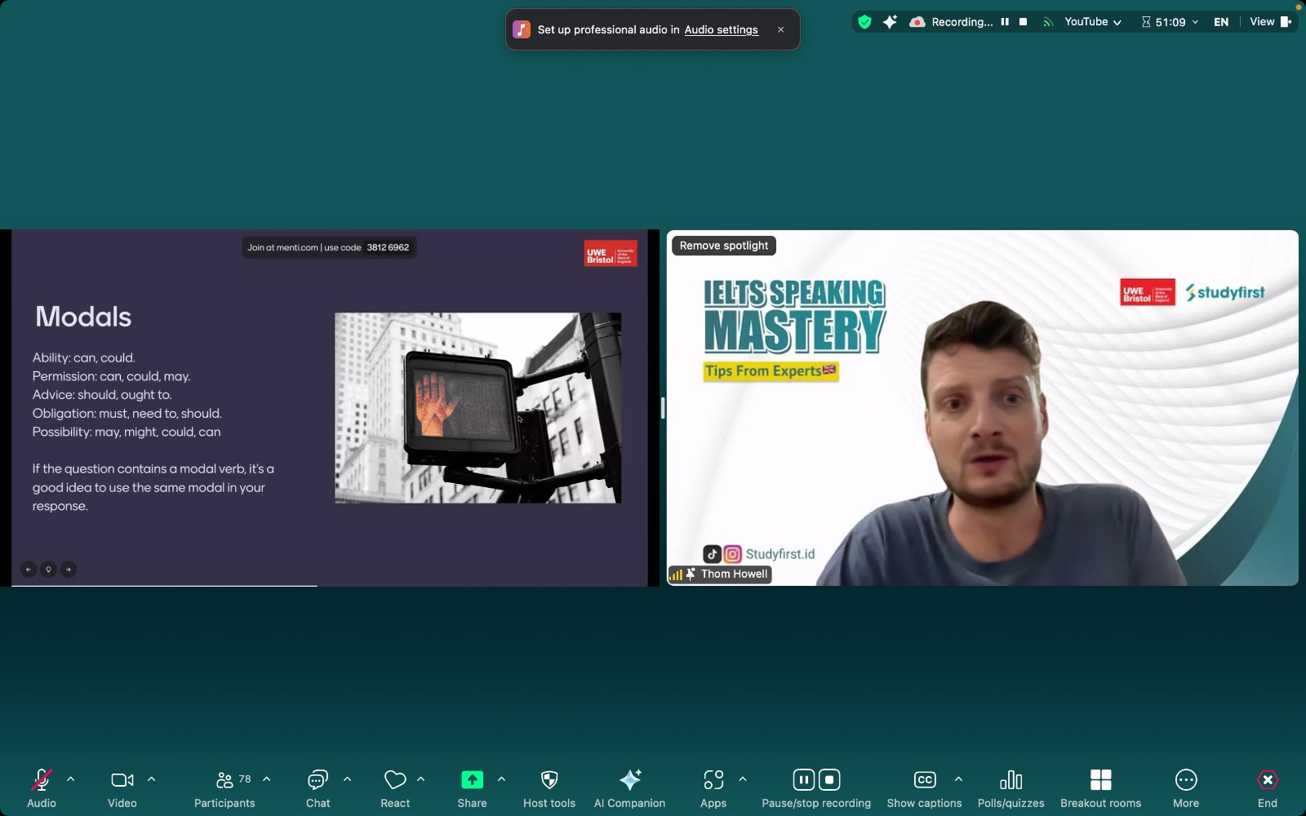Click the "Possibility: may, might, could, can" line
This screenshot has height=816, width=1306.
click(127, 432)
